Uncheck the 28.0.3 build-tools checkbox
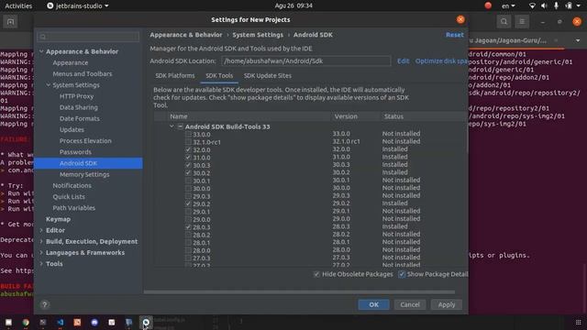 pyautogui.click(x=188, y=227)
